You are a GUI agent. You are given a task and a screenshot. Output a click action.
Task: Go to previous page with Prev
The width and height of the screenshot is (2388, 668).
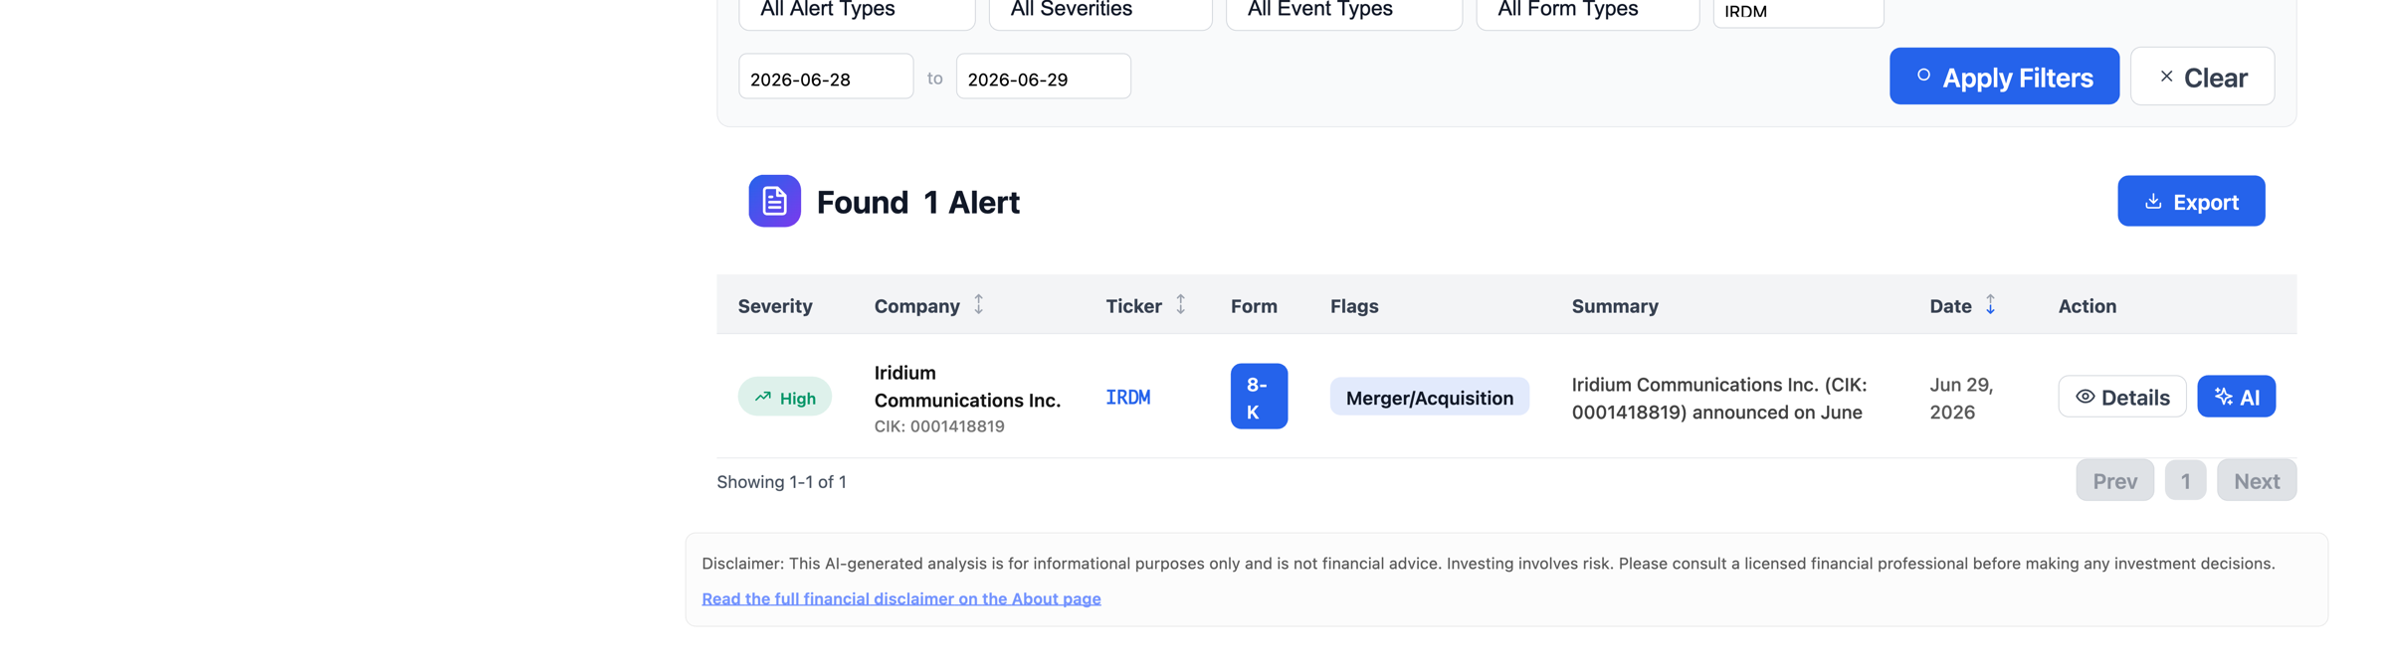click(x=2114, y=480)
